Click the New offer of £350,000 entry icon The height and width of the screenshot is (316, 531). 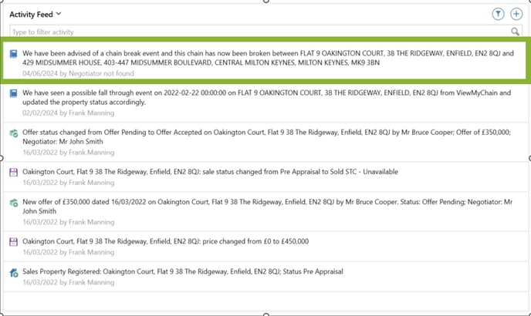pos(13,203)
